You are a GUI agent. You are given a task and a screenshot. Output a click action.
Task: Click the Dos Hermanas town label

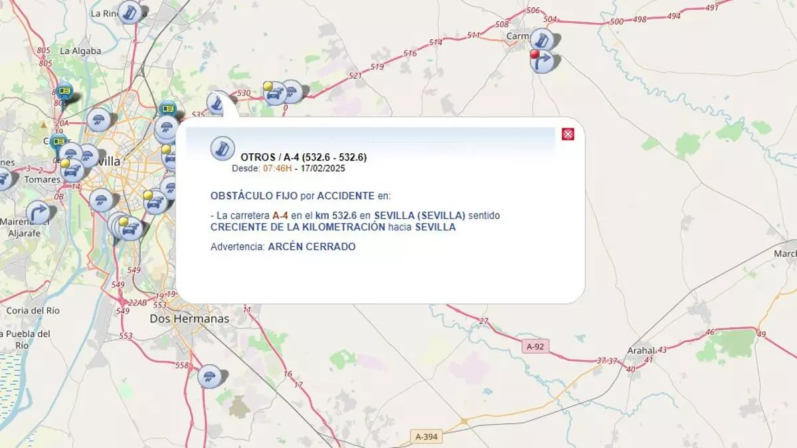tap(189, 319)
